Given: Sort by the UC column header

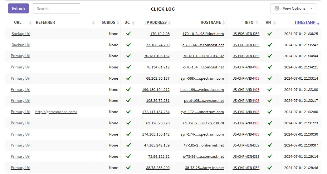Looking at the screenshot, I should [x=127, y=22].
